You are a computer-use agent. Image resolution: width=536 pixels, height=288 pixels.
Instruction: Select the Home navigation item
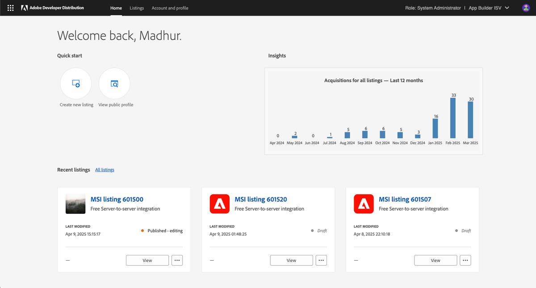[x=116, y=8]
